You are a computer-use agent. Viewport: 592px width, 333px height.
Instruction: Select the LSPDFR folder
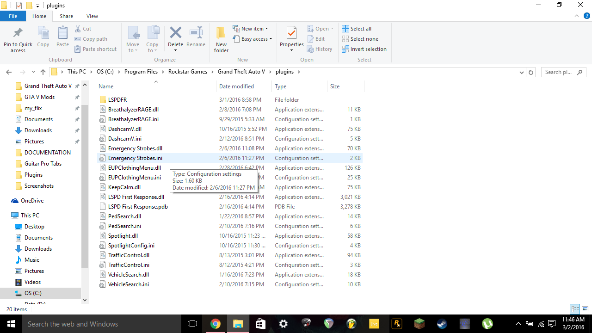pos(117,100)
